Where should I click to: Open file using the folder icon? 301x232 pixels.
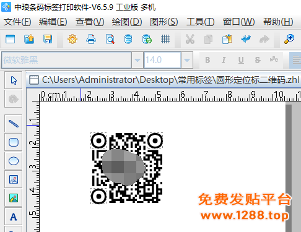(29, 39)
